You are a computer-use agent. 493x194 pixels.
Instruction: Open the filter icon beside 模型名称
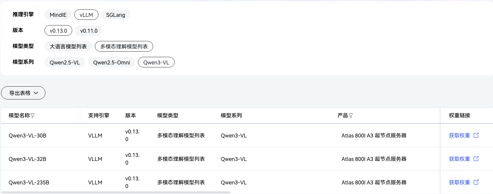[32, 116]
